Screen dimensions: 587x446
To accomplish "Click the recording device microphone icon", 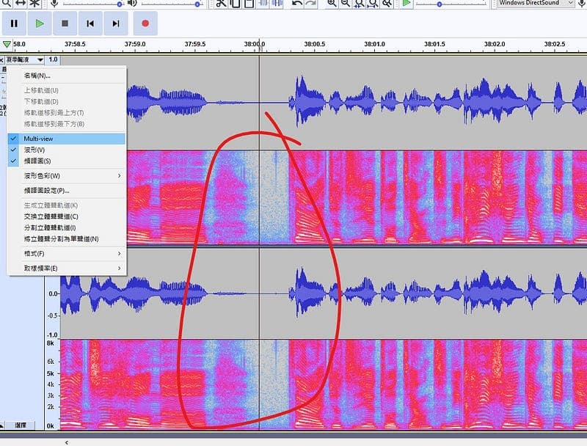I will [x=582, y=4].
